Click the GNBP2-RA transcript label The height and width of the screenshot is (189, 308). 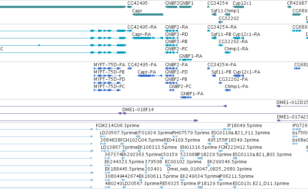[177, 27]
